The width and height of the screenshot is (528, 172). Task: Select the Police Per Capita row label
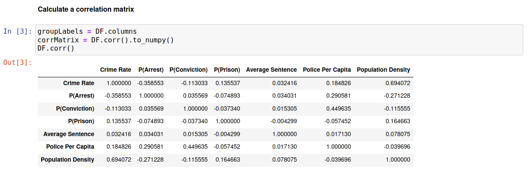click(70, 147)
